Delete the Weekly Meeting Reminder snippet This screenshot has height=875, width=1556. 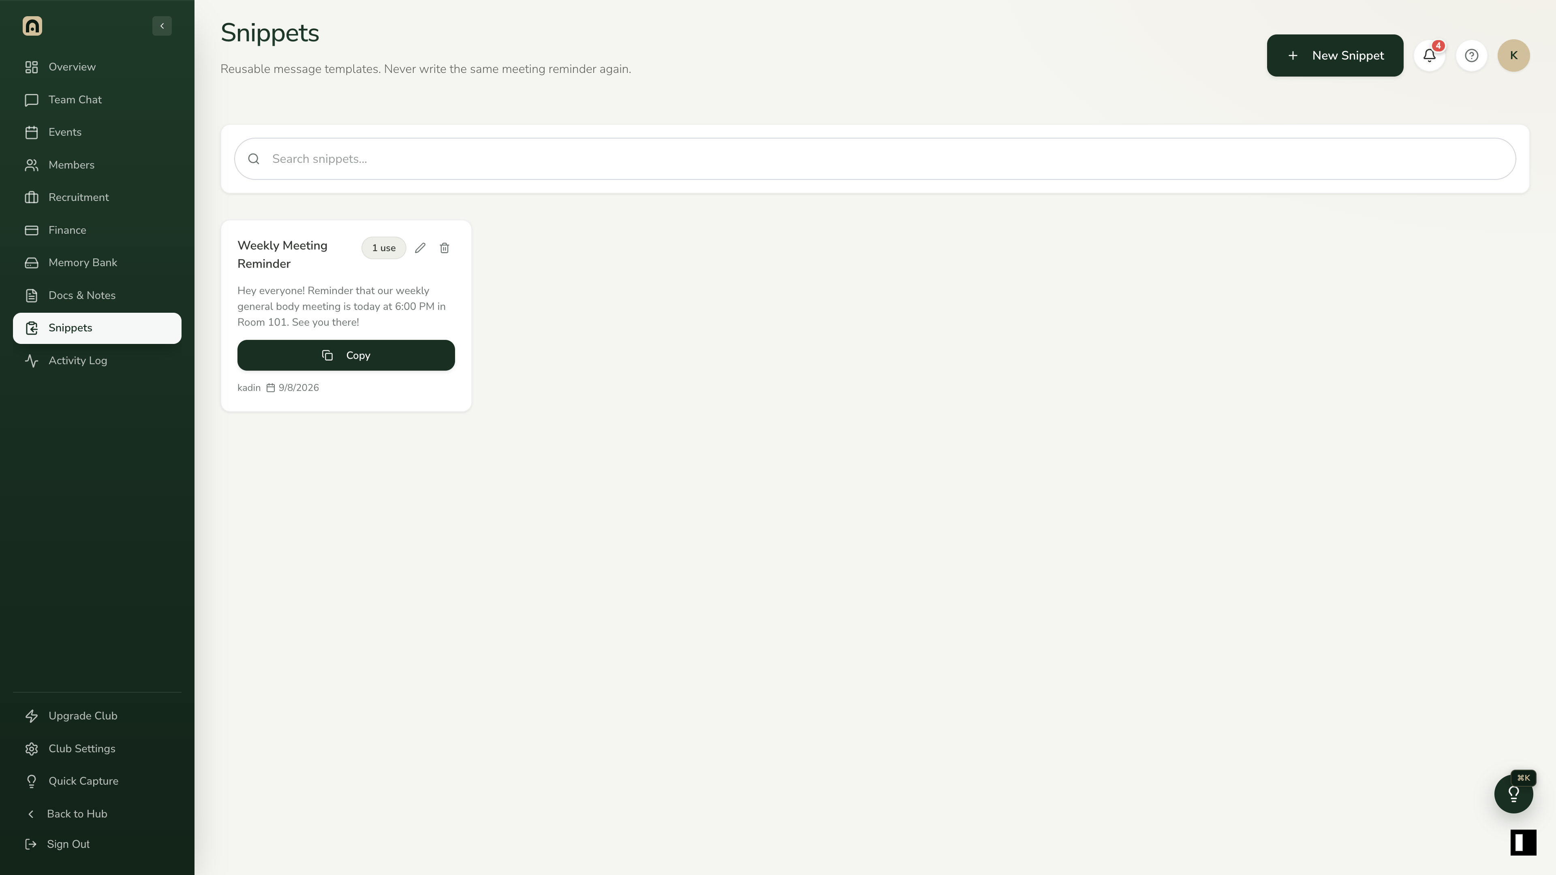tap(445, 248)
